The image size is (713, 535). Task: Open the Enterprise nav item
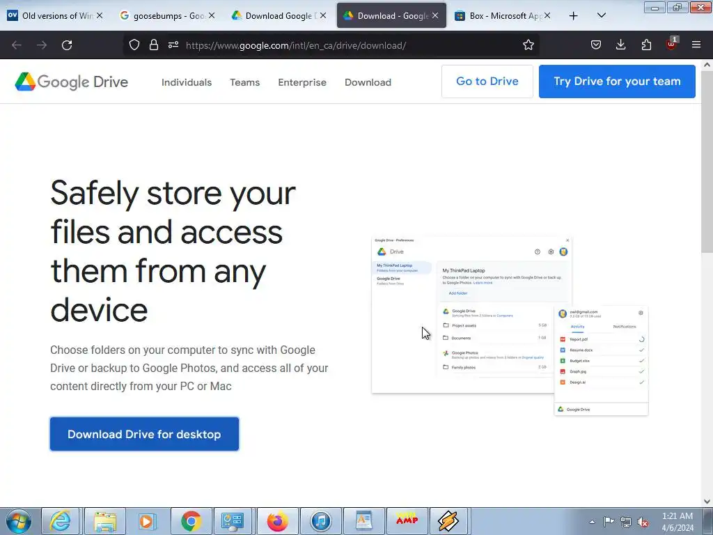302,82
